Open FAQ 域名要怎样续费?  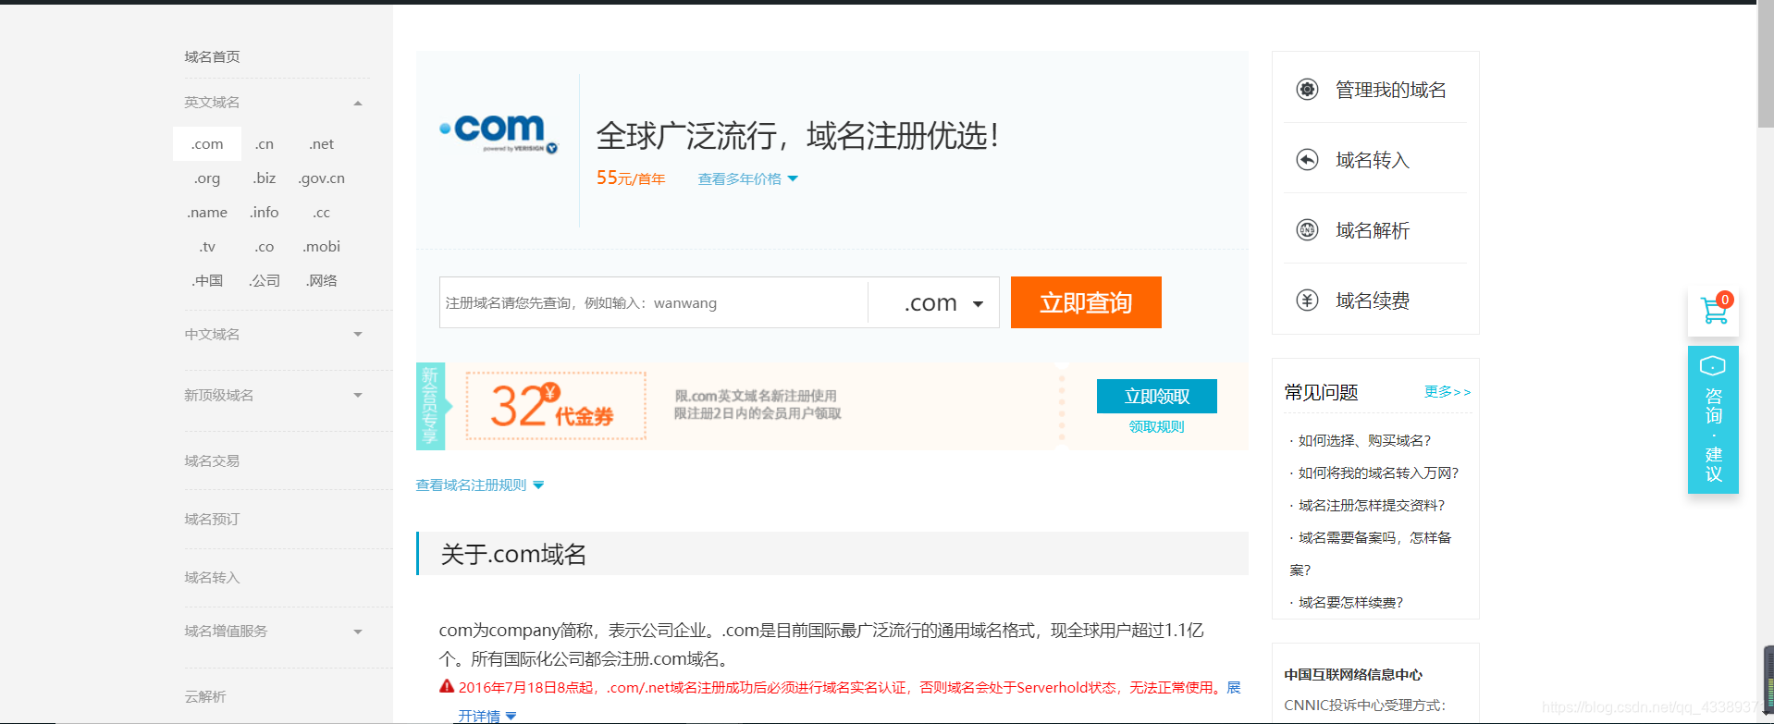point(1350,603)
